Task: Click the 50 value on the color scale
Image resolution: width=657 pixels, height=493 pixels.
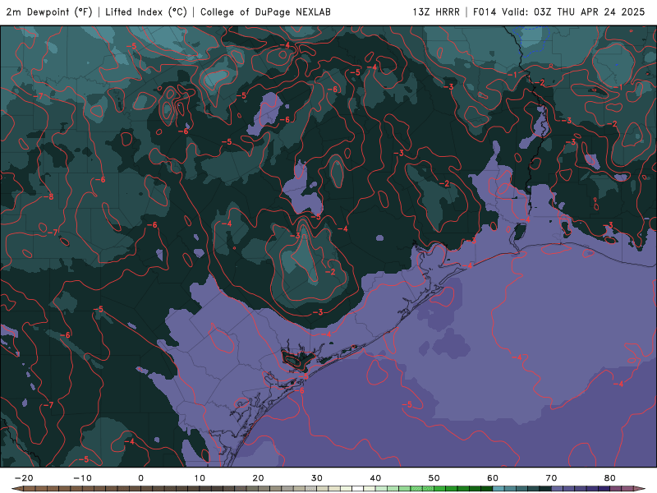Action: point(434,478)
